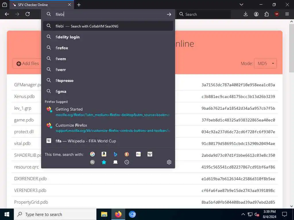
Task: Open the muted volume tray icon
Action: point(257,214)
